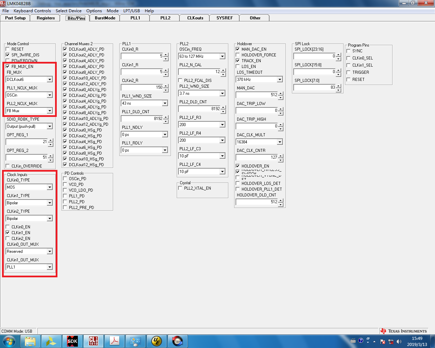
Task: Open the PLL2_LF_C3 dropdown
Action: pos(222,156)
